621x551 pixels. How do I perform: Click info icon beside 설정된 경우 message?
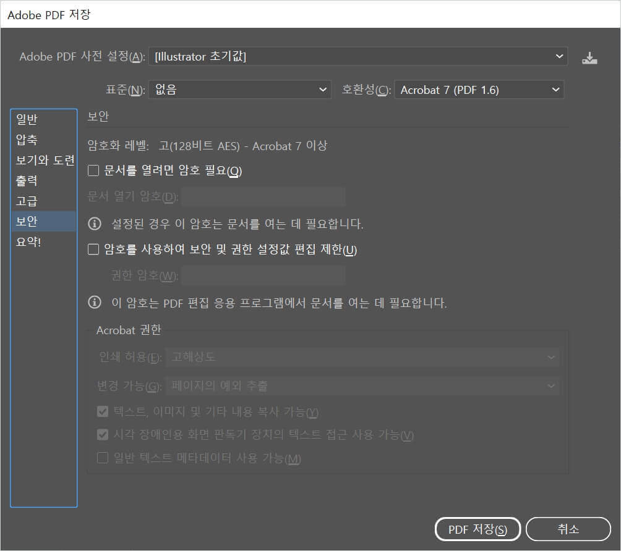pos(94,224)
